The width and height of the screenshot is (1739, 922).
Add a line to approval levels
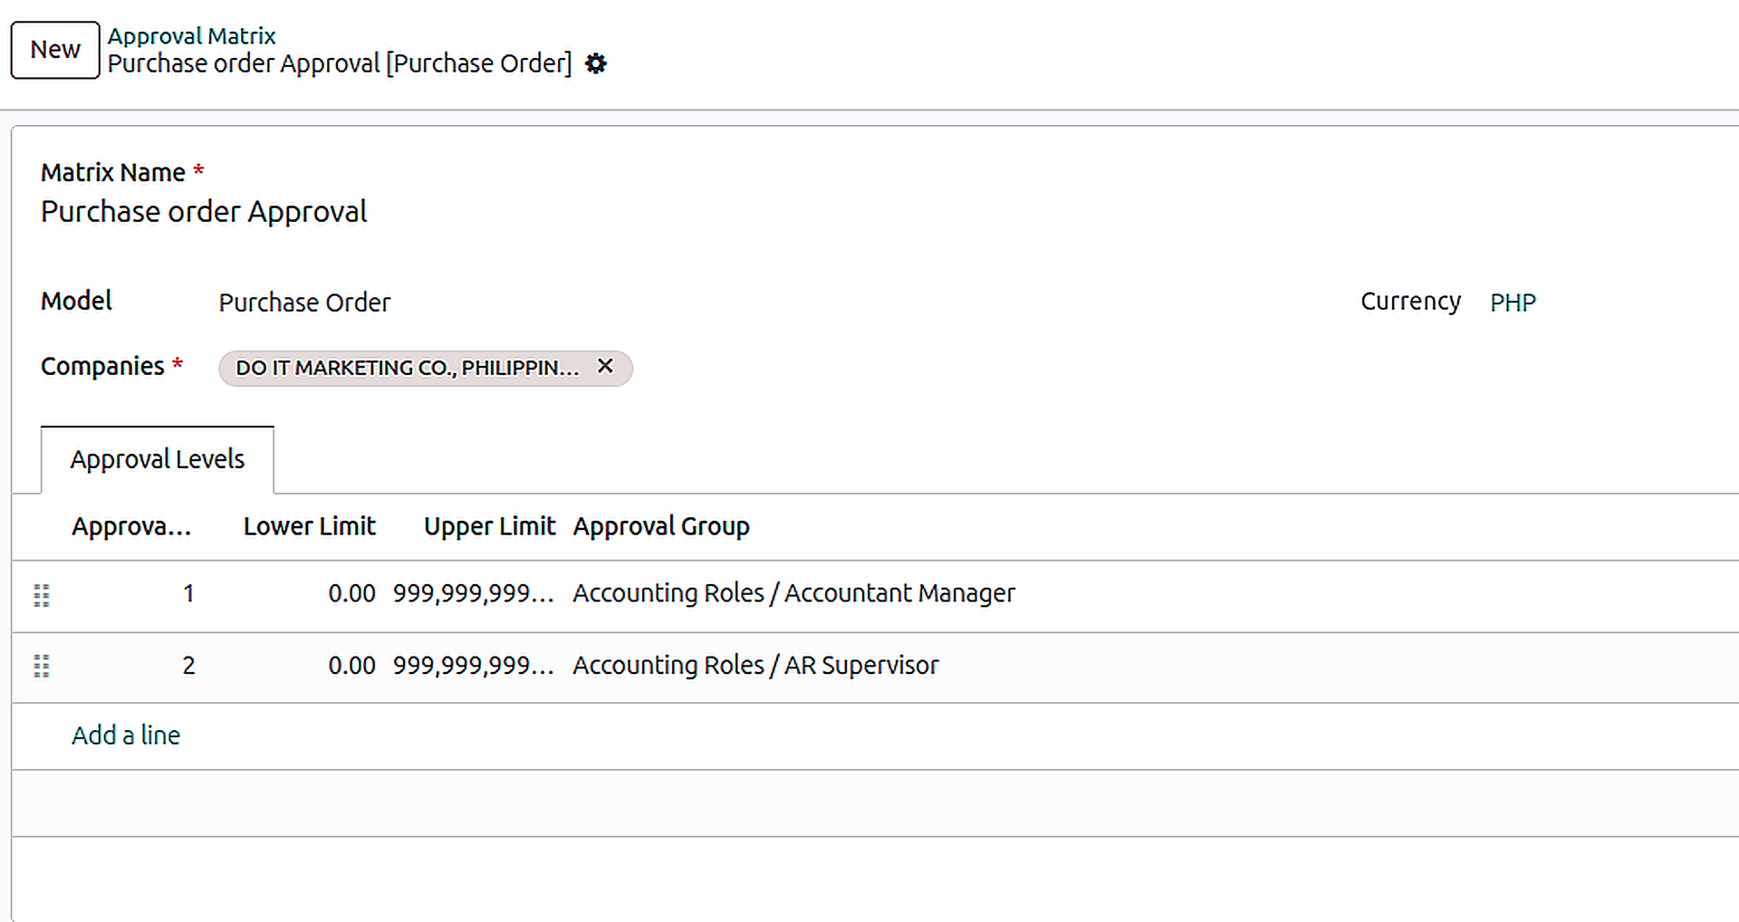(x=126, y=735)
